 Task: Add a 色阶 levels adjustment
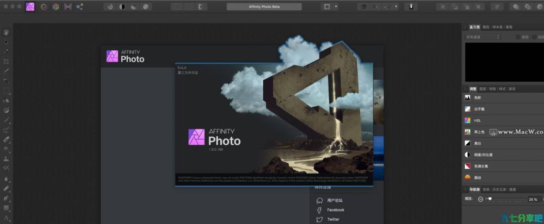(x=503, y=98)
